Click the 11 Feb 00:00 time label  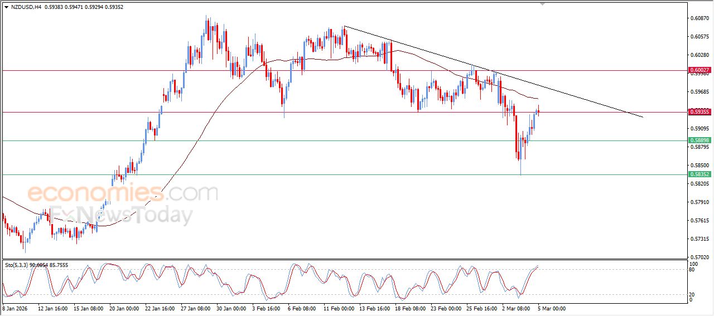coord(338,308)
